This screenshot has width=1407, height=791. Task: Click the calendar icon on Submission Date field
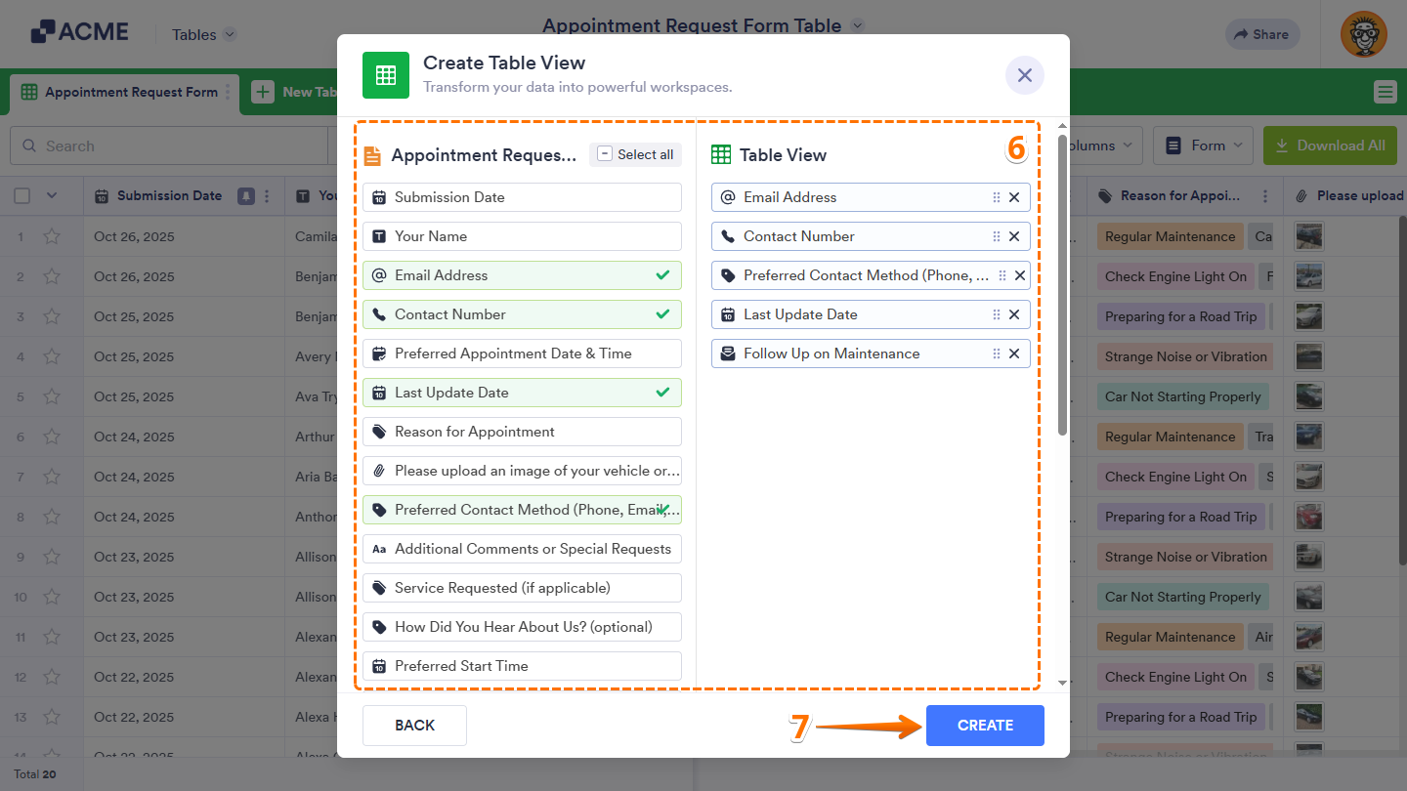(379, 197)
